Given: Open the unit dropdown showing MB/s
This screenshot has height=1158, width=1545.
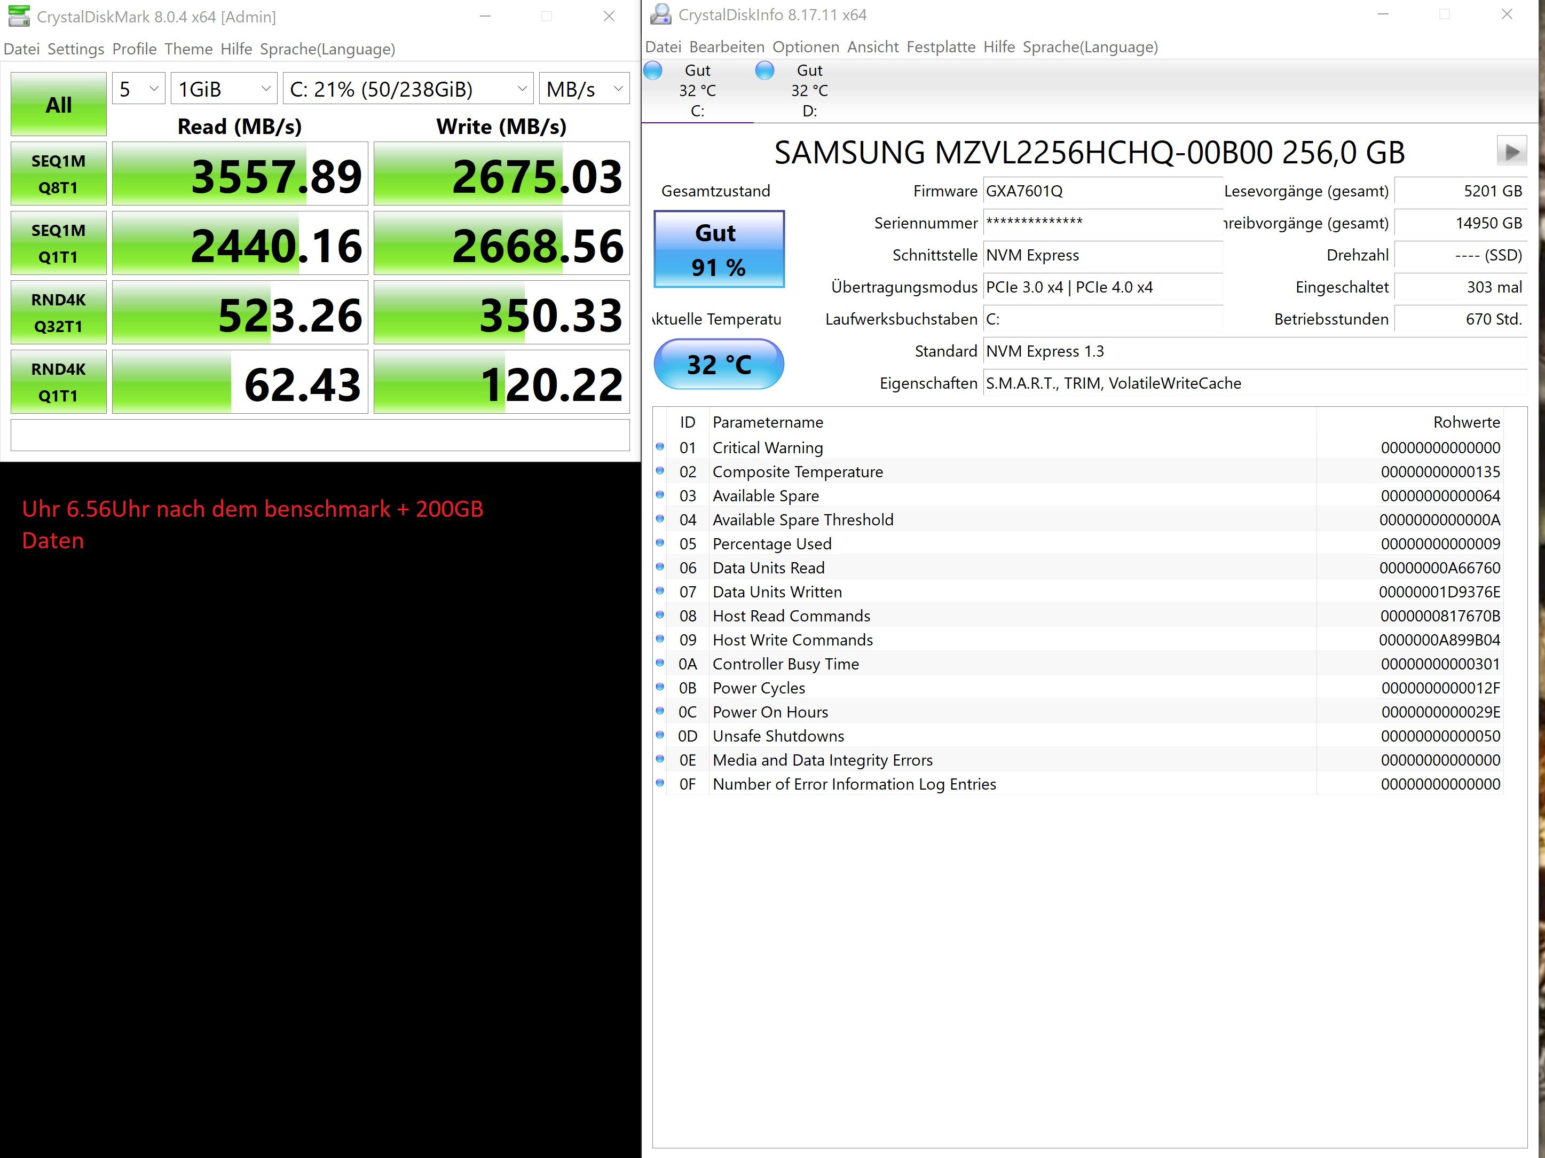Looking at the screenshot, I should (x=584, y=89).
